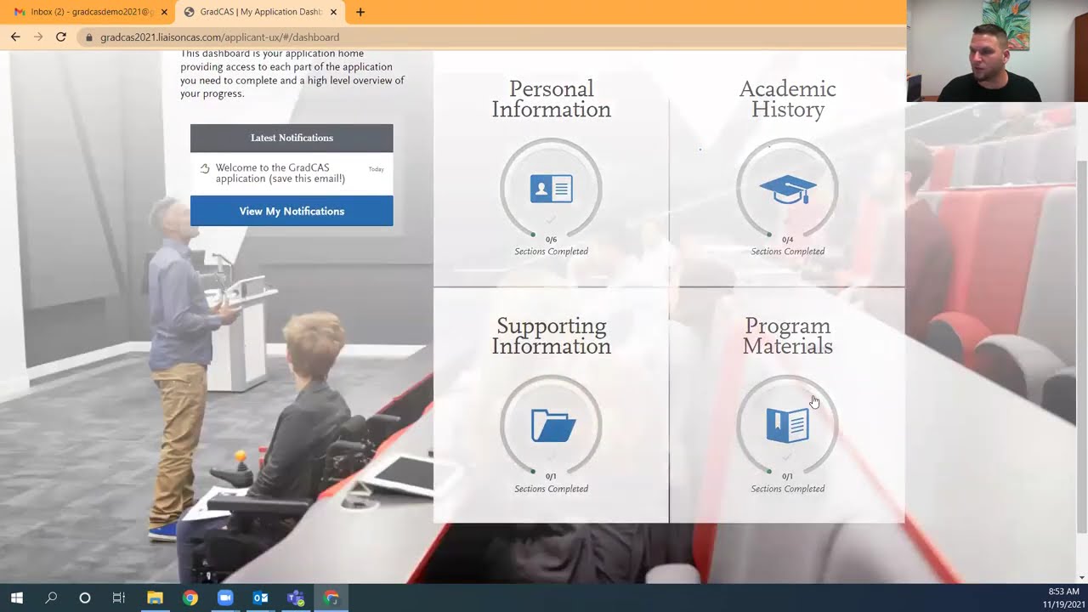1088x612 pixels.
Task: Go forward in browser history
Action: coord(38,37)
